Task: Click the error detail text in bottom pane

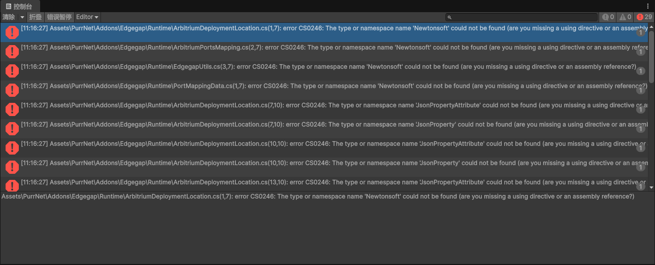Action: tap(318, 196)
